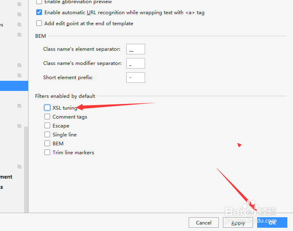Toggle the Trim line markers checkbox

coord(47,153)
